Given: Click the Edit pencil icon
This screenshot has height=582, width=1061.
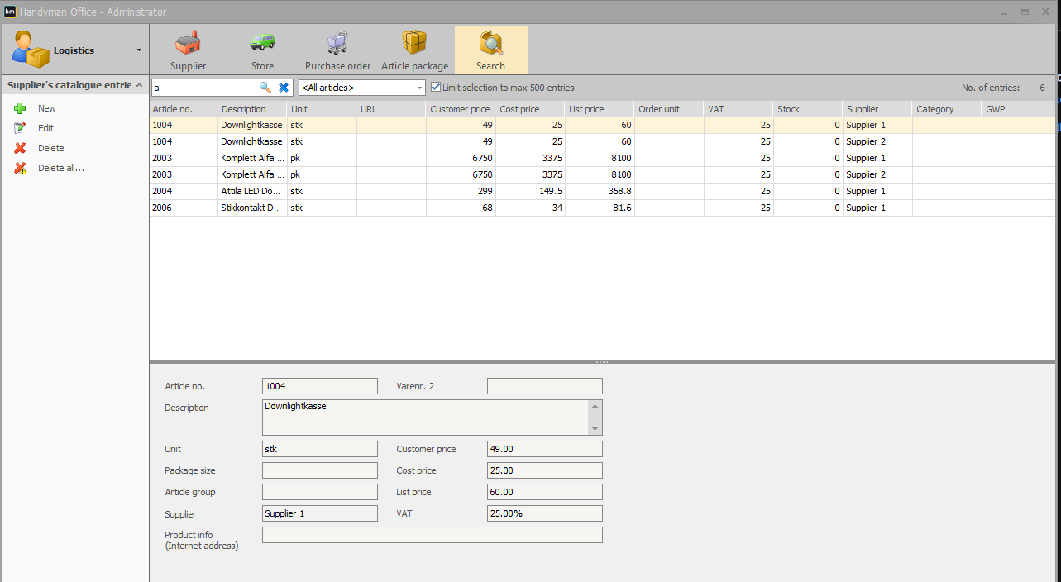Looking at the screenshot, I should pos(21,128).
